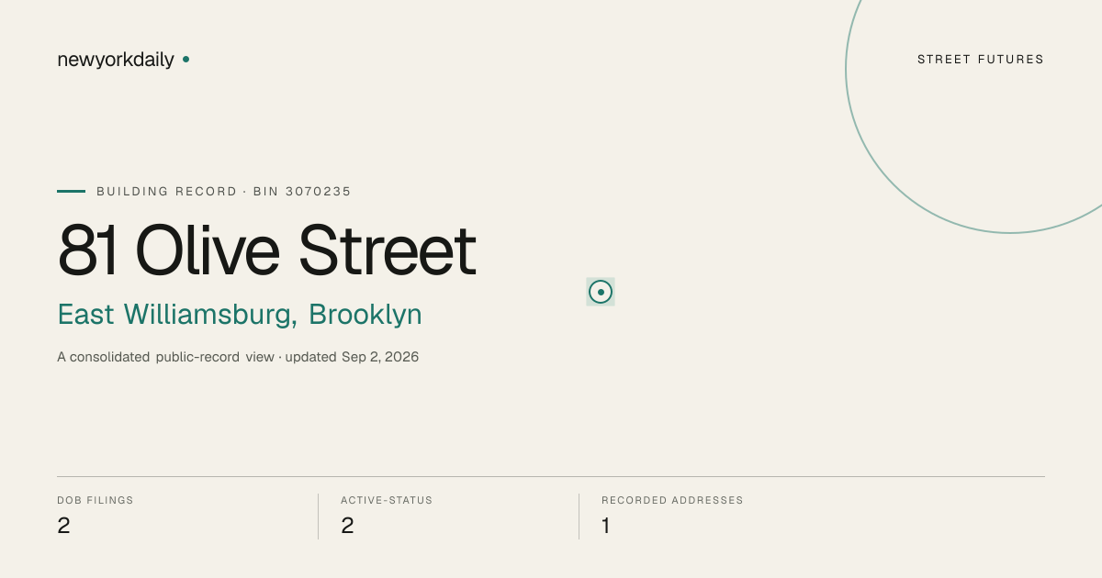
Task: Click the consolidated public-record view text
Action: (x=165, y=357)
